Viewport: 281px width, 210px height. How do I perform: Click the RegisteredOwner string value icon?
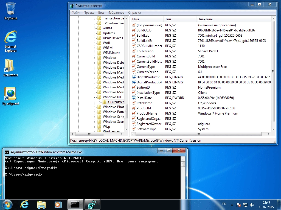coord(134,123)
